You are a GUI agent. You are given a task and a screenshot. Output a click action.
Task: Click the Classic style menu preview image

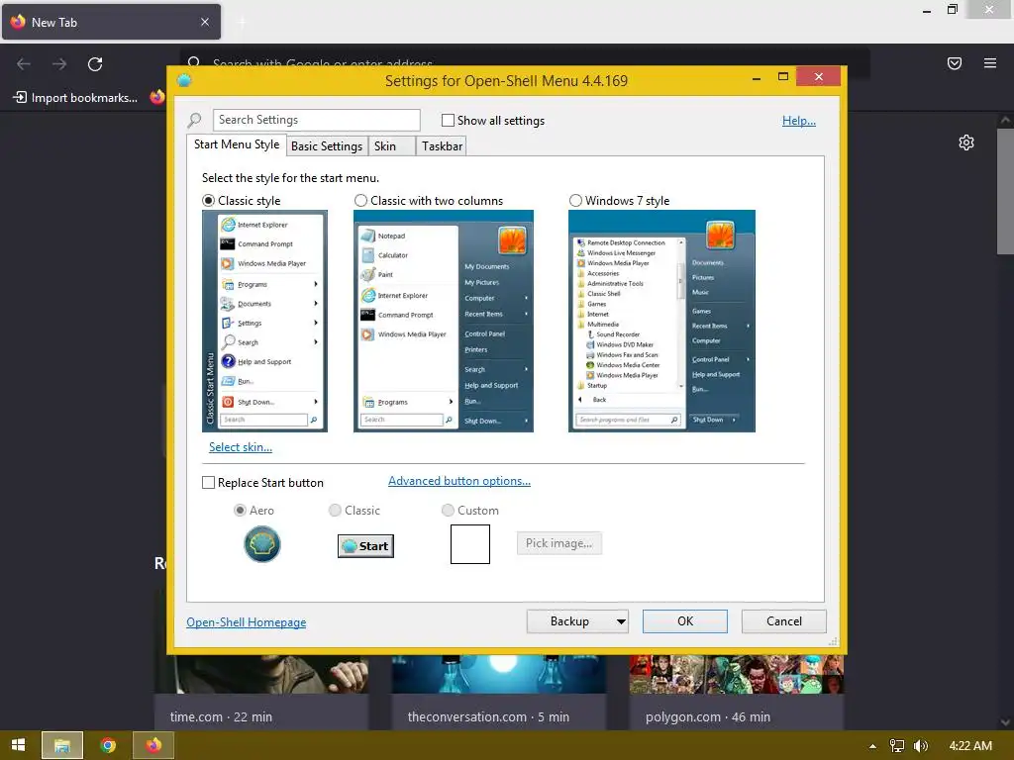[x=265, y=322]
